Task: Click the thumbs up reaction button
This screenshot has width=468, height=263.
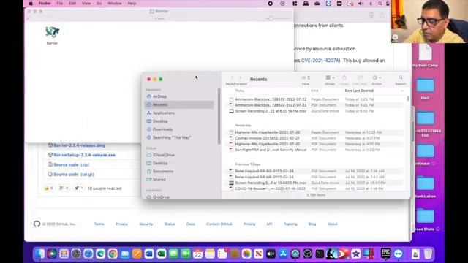Action: (x=49, y=188)
